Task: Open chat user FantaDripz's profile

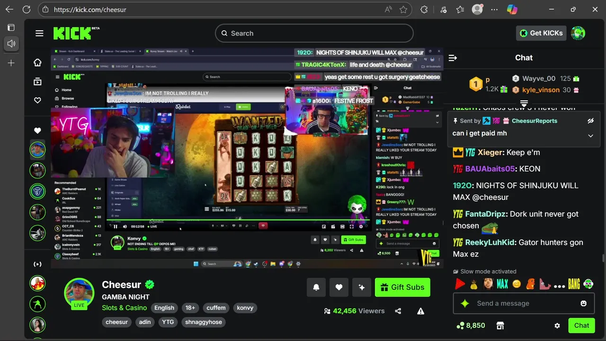Action: [486, 214]
